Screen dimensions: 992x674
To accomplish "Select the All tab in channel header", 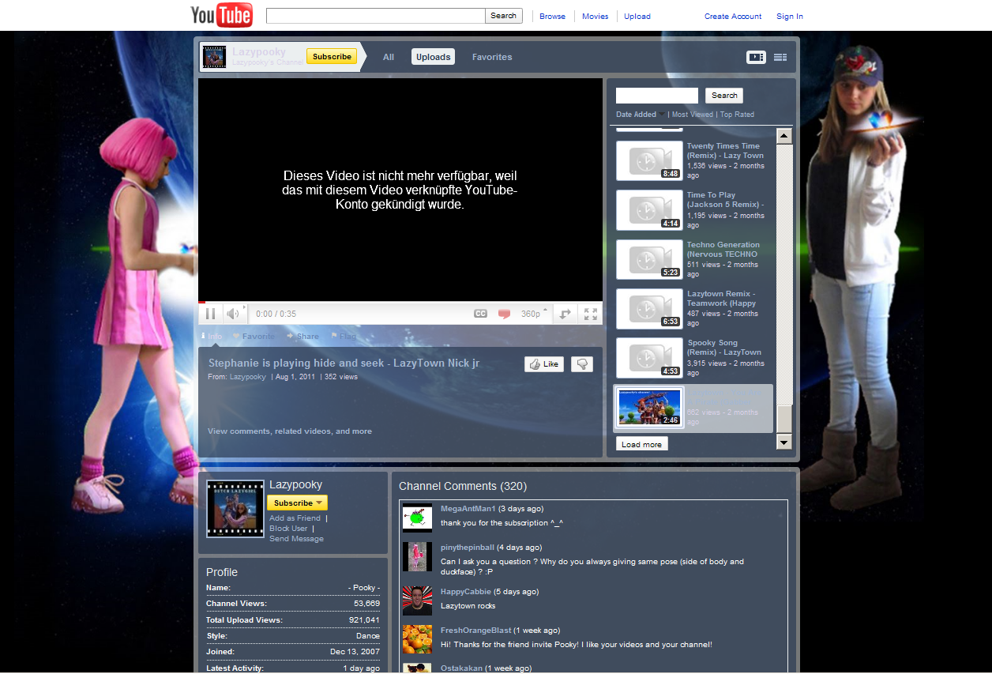I will click(x=389, y=57).
